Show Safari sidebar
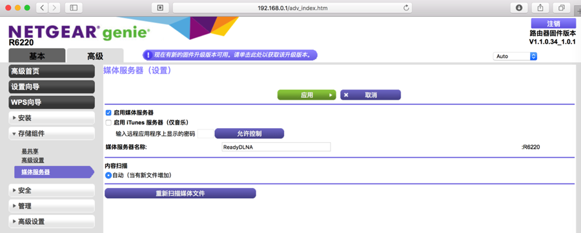Viewport: 581px width, 233px height. [x=74, y=8]
